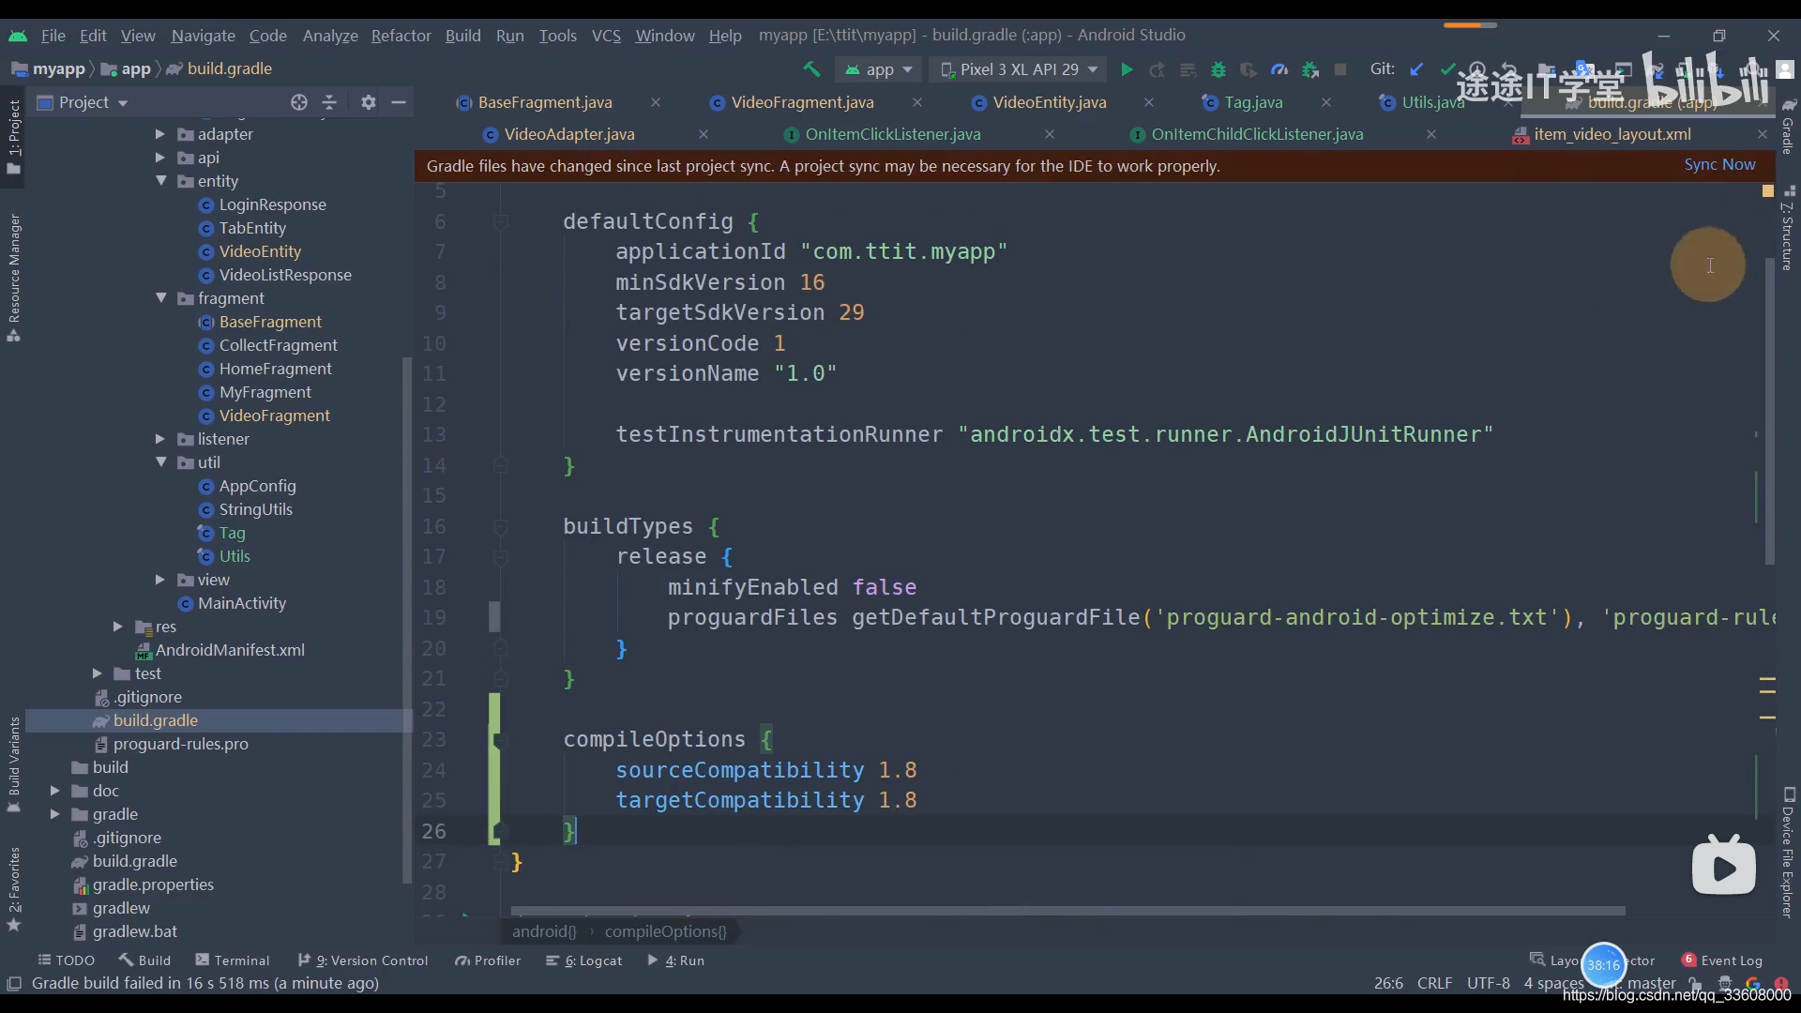Click the Project tree vertical scrollbar
This screenshot has height=1013, width=1801.
406,619
